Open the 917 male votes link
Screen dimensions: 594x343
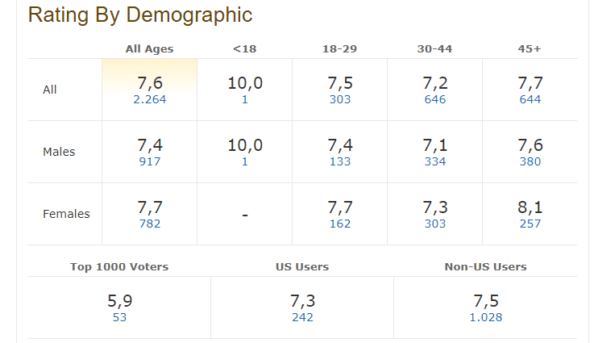149,161
